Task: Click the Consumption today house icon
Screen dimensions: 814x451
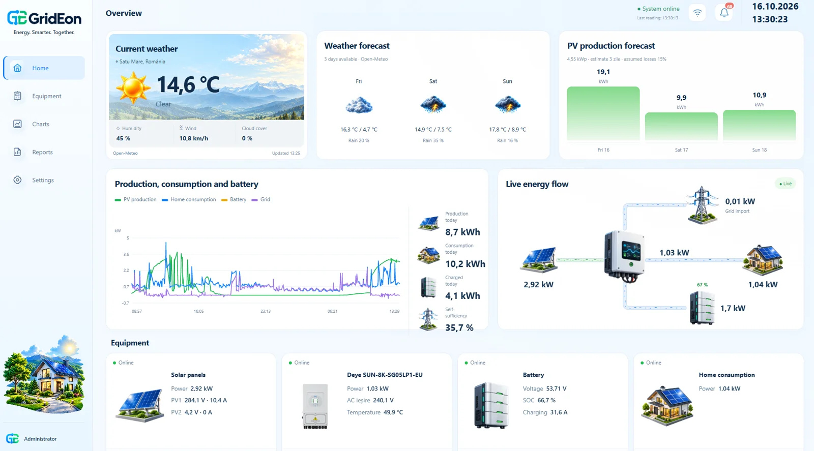Action: point(429,255)
